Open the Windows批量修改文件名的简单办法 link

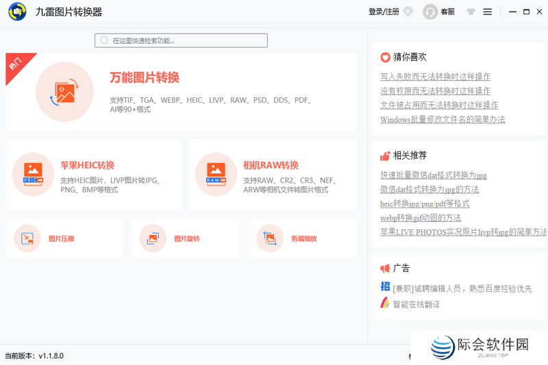(443, 119)
